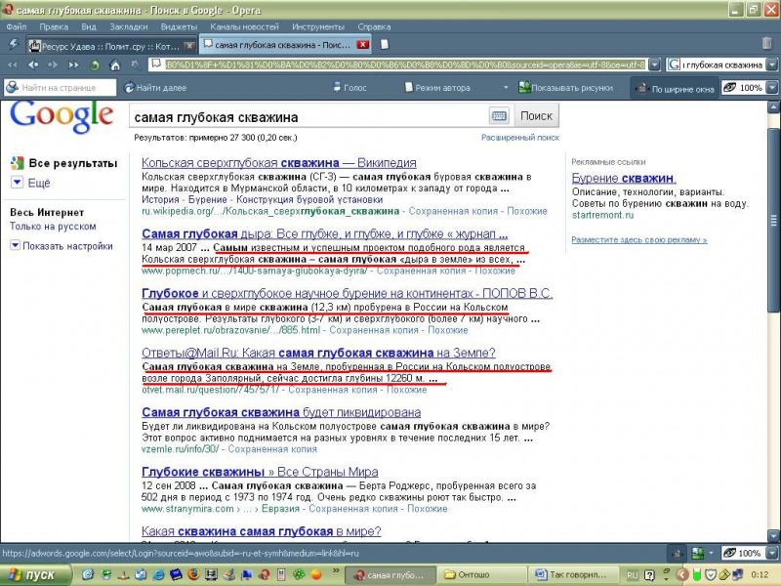Click the new tab icon

385,45
